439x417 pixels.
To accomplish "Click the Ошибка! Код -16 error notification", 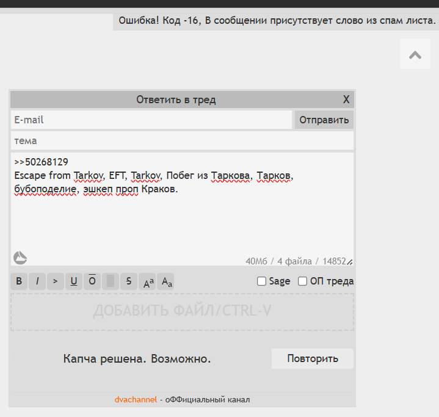I will (276, 21).
